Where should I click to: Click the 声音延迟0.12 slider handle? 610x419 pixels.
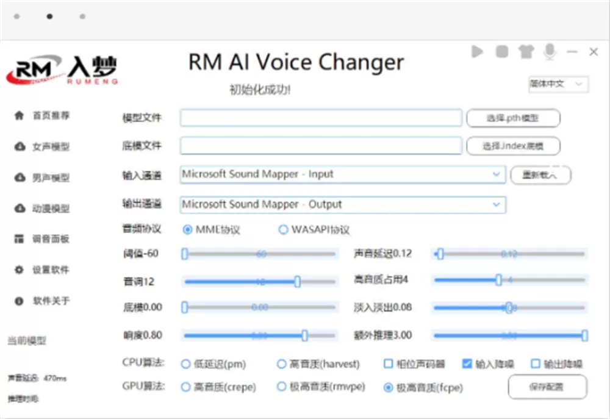(x=440, y=254)
